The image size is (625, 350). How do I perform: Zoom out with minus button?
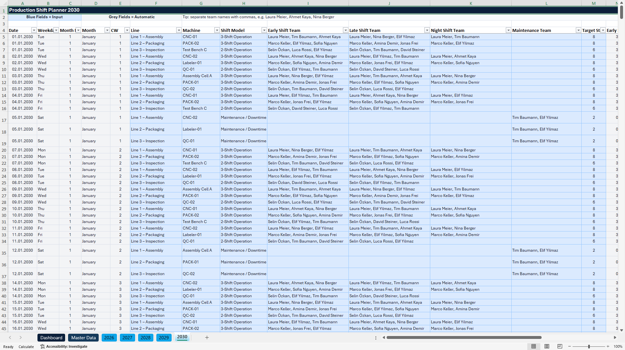[570, 346]
